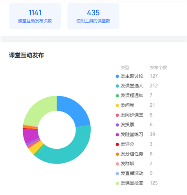Open the 435 使用工具的课堂数 card
Image resolution: width=187 pixels, height=195 pixels.
click(x=93, y=16)
